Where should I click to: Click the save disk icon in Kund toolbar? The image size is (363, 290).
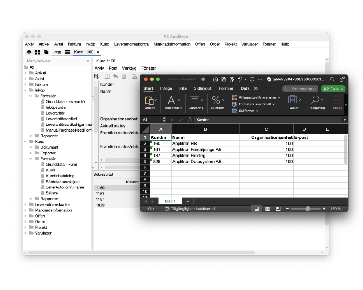(107, 76)
